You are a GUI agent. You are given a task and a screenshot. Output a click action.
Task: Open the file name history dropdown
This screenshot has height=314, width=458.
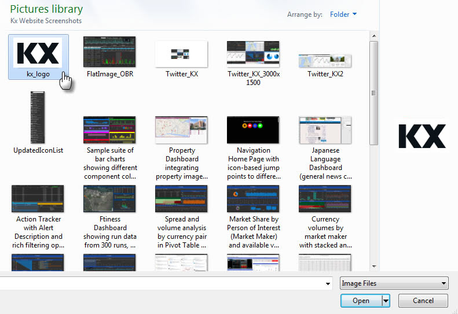[x=328, y=283]
